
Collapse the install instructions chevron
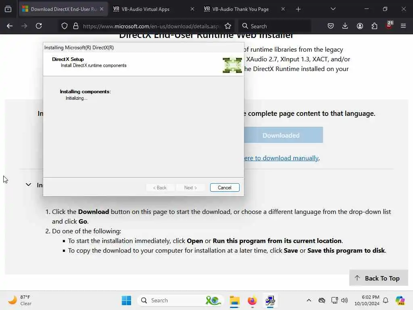(29, 184)
